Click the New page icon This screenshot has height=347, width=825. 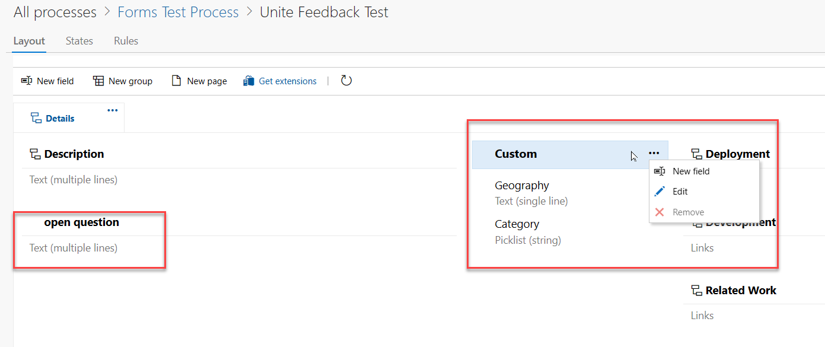[x=176, y=81]
